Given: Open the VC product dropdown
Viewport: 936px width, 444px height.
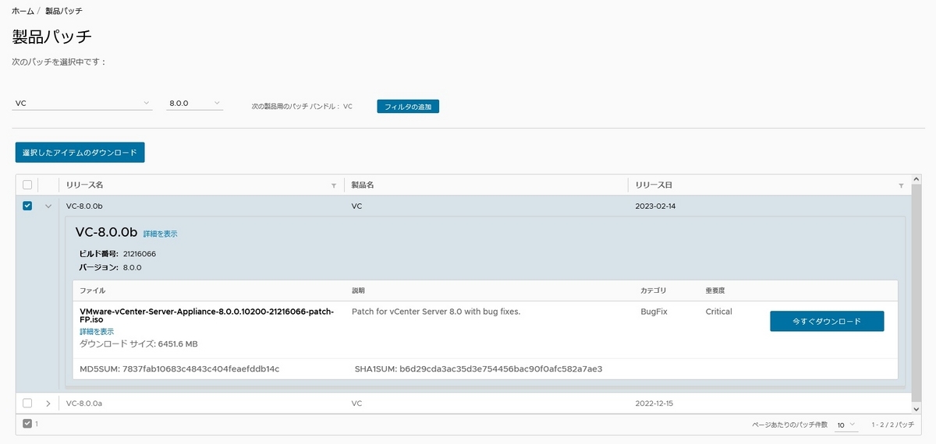Looking at the screenshot, I should (x=83, y=103).
